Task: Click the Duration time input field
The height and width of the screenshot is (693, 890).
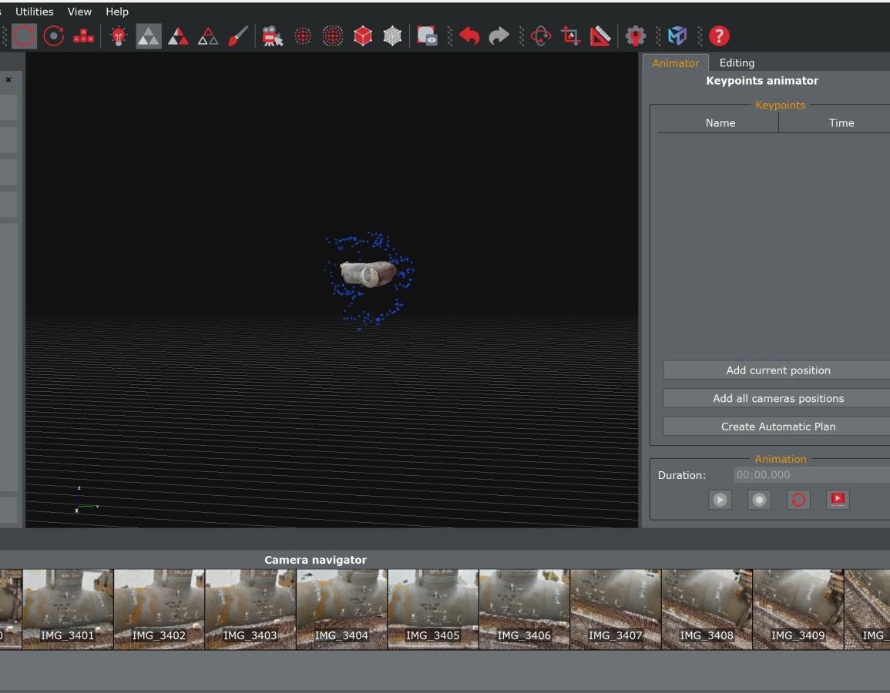Action: click(811, 474)
